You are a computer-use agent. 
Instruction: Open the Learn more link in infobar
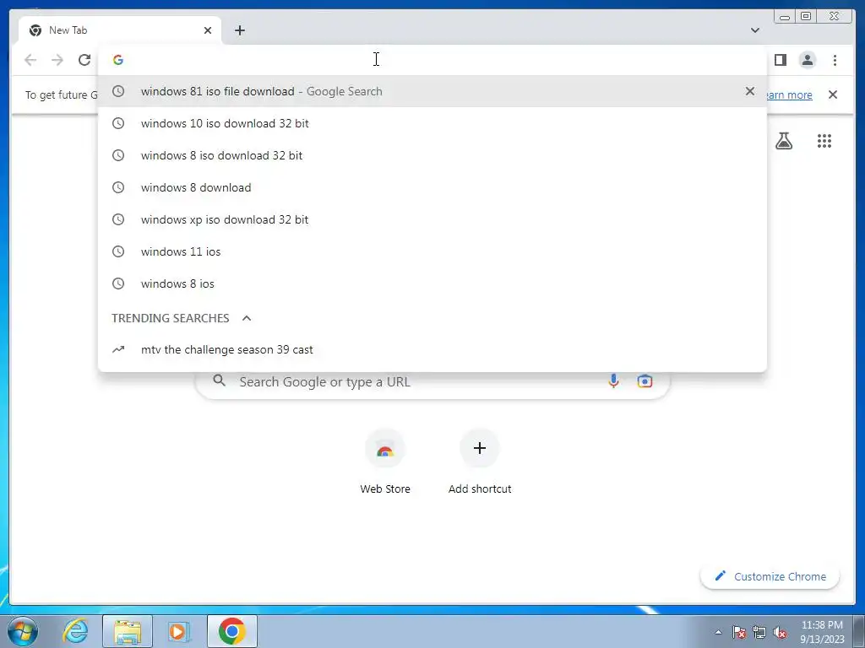pyautogui.click(x=790, y=94)
